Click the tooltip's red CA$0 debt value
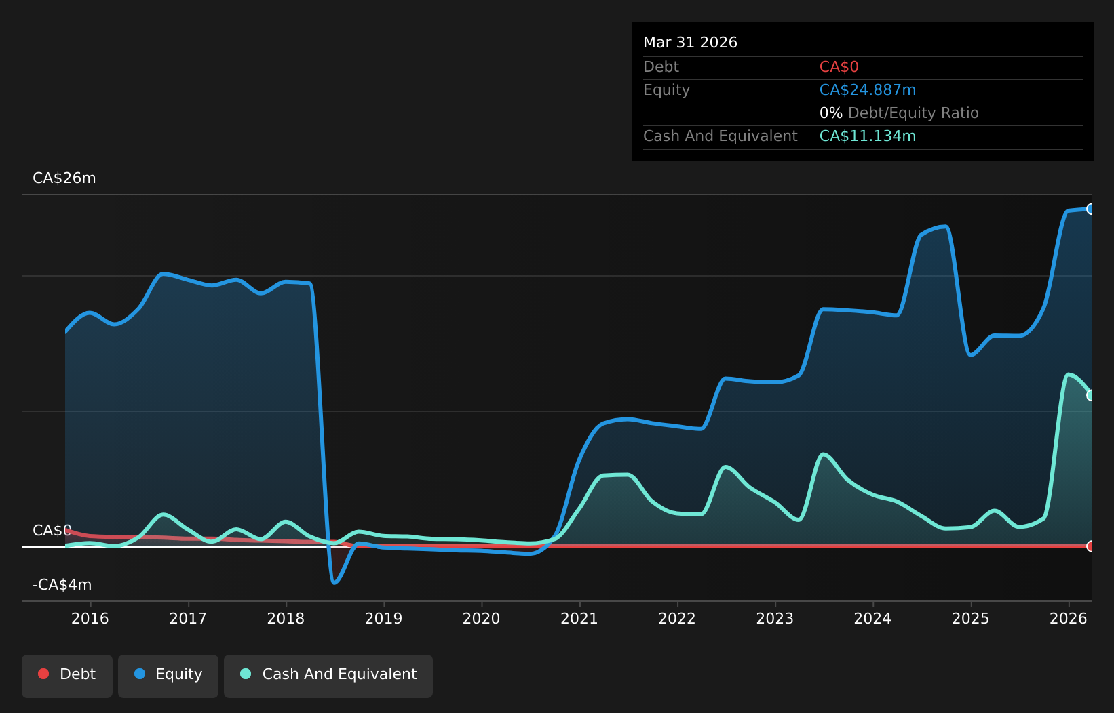The height and width of the screenshot is (713, 1114). (839, 67)
